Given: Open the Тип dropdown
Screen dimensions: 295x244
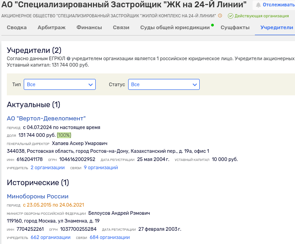Looking at the screenshot, I should tap(60, 84).
